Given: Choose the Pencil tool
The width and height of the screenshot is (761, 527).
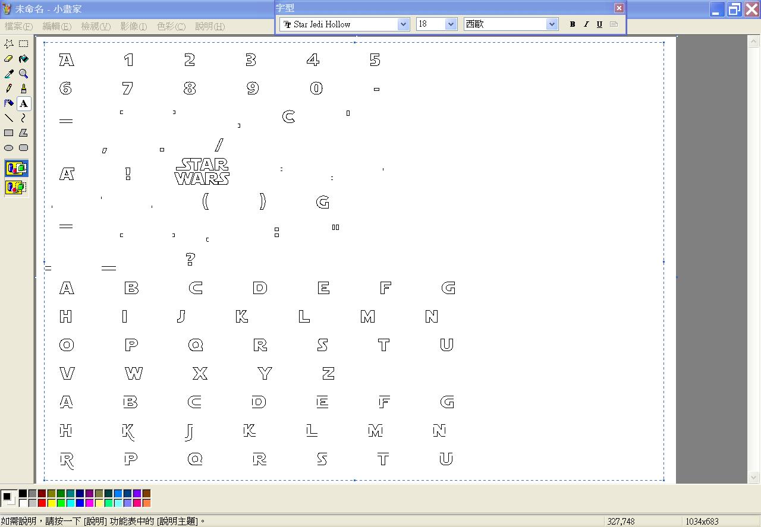Looking at the screenshot, I should pos(9,89).
